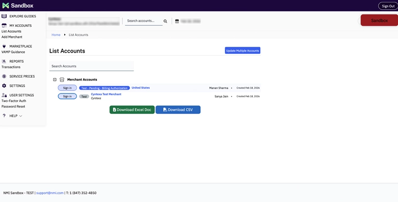This screenshot has width=398, height=202.
Task: Click the Cyntexa subtitle text
Action: click(96, 98)
